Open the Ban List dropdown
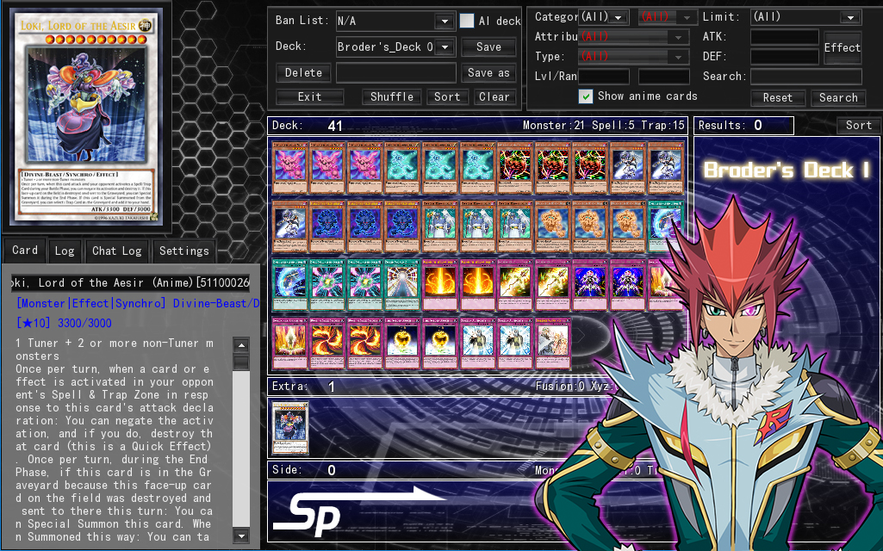 (x=395, y=22)
